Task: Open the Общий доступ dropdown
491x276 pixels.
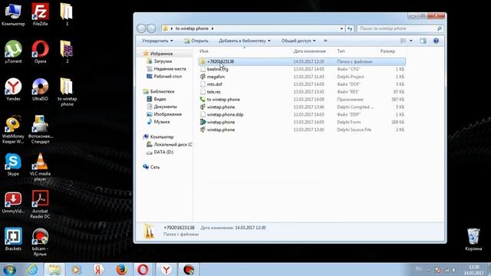Action: 298,41
